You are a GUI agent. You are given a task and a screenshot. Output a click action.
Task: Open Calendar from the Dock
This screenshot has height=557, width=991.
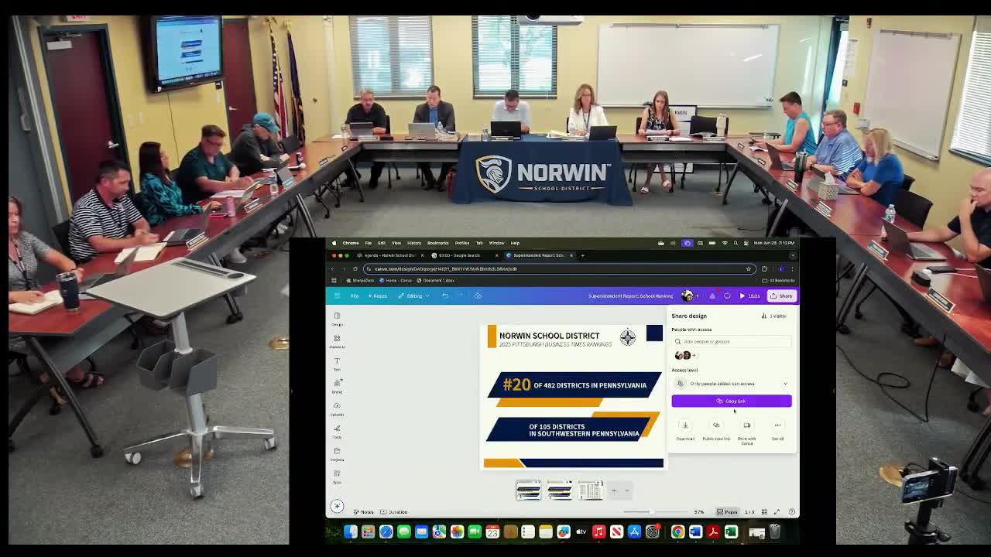(492, 531)
